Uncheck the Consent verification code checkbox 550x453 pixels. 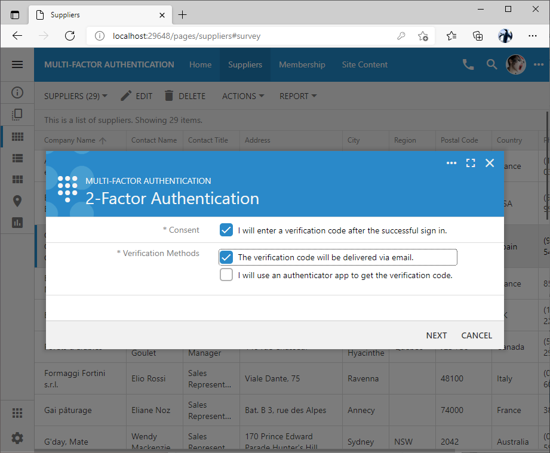(x=225, y=230)
